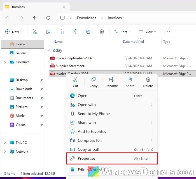The height and width of the screenshot is (179, 196).
Task: Expand the Open with submenu
Action: pyautogui.click(x=112, y=105)
